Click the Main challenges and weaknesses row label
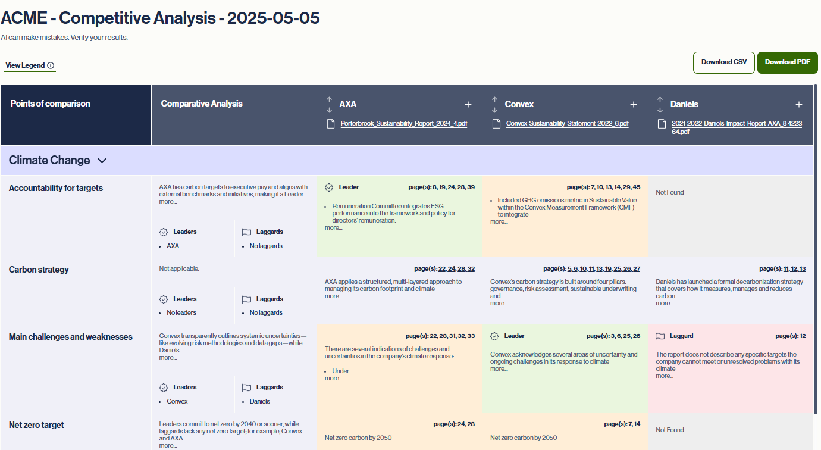This screenshot has width=821, height=450. tap(71, 337)
